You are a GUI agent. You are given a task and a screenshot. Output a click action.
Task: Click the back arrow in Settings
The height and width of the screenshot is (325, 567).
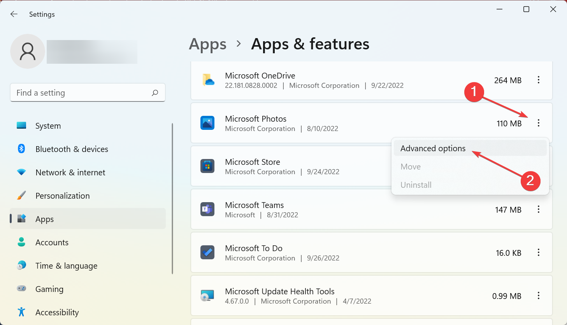pyautogui.click(x=14, y=14)
